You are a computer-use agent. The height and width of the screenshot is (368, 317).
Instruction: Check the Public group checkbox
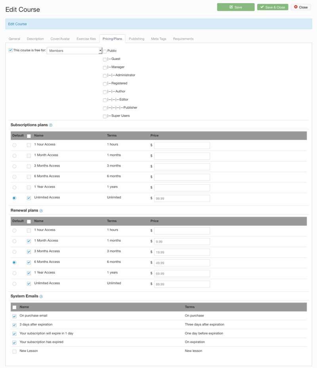pos(105,52)
